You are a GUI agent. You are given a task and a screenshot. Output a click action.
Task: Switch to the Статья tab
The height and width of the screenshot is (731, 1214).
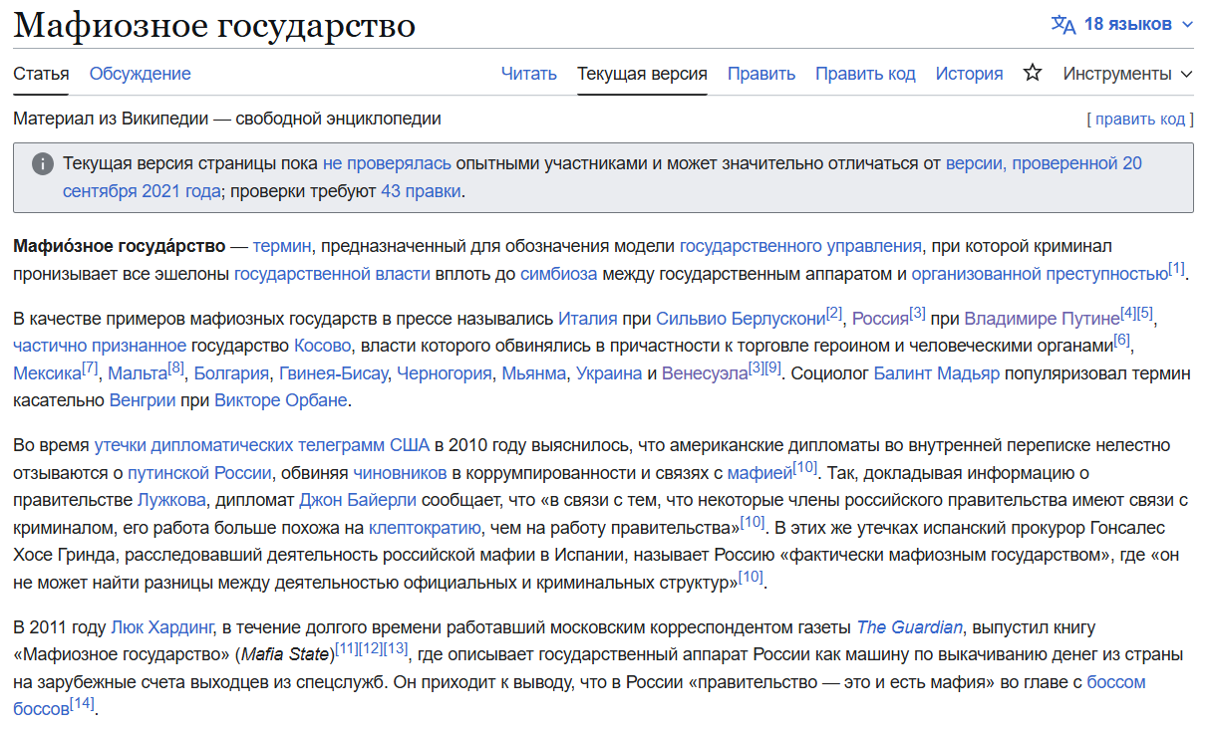[41, 73]
